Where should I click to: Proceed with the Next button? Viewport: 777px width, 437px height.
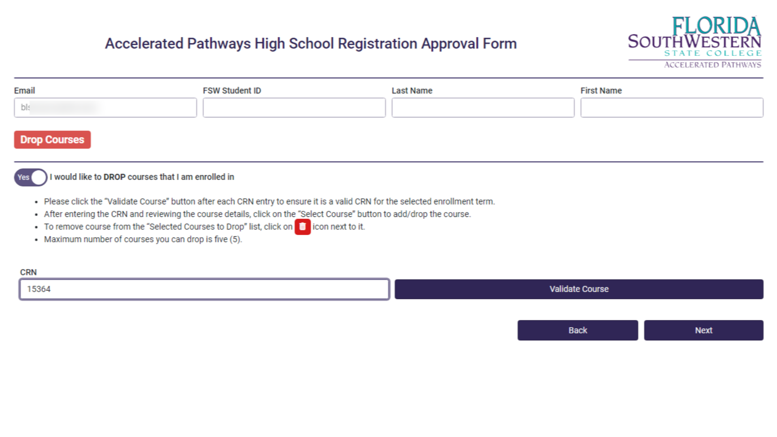(x=703, y=330)
